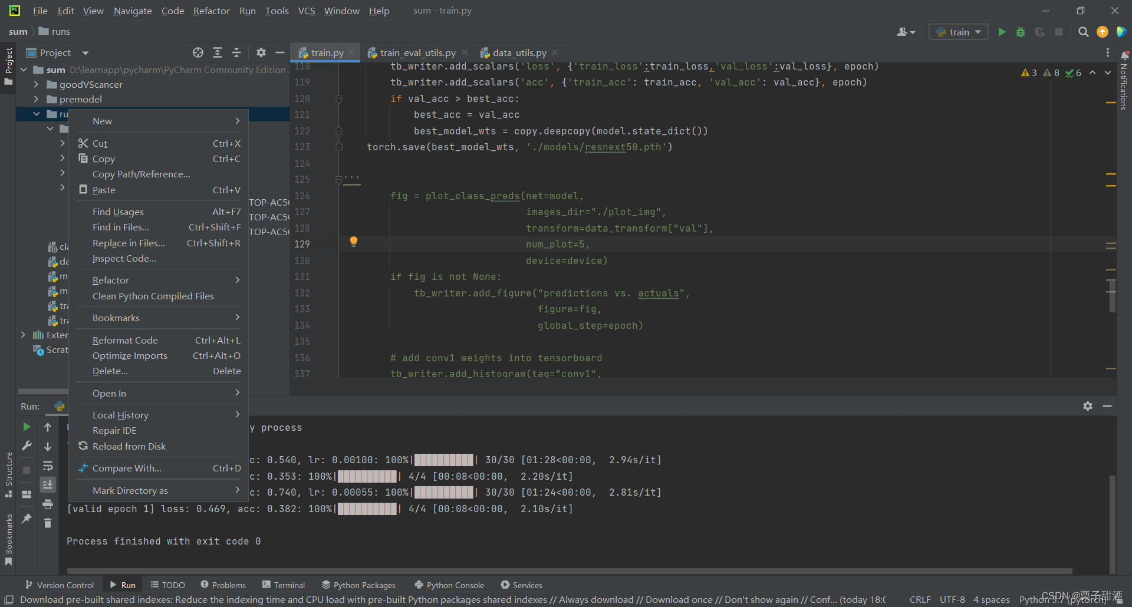The width and height of the screenshot is (1132, 607).
Task: Print the console output
Action: (48, 504)
